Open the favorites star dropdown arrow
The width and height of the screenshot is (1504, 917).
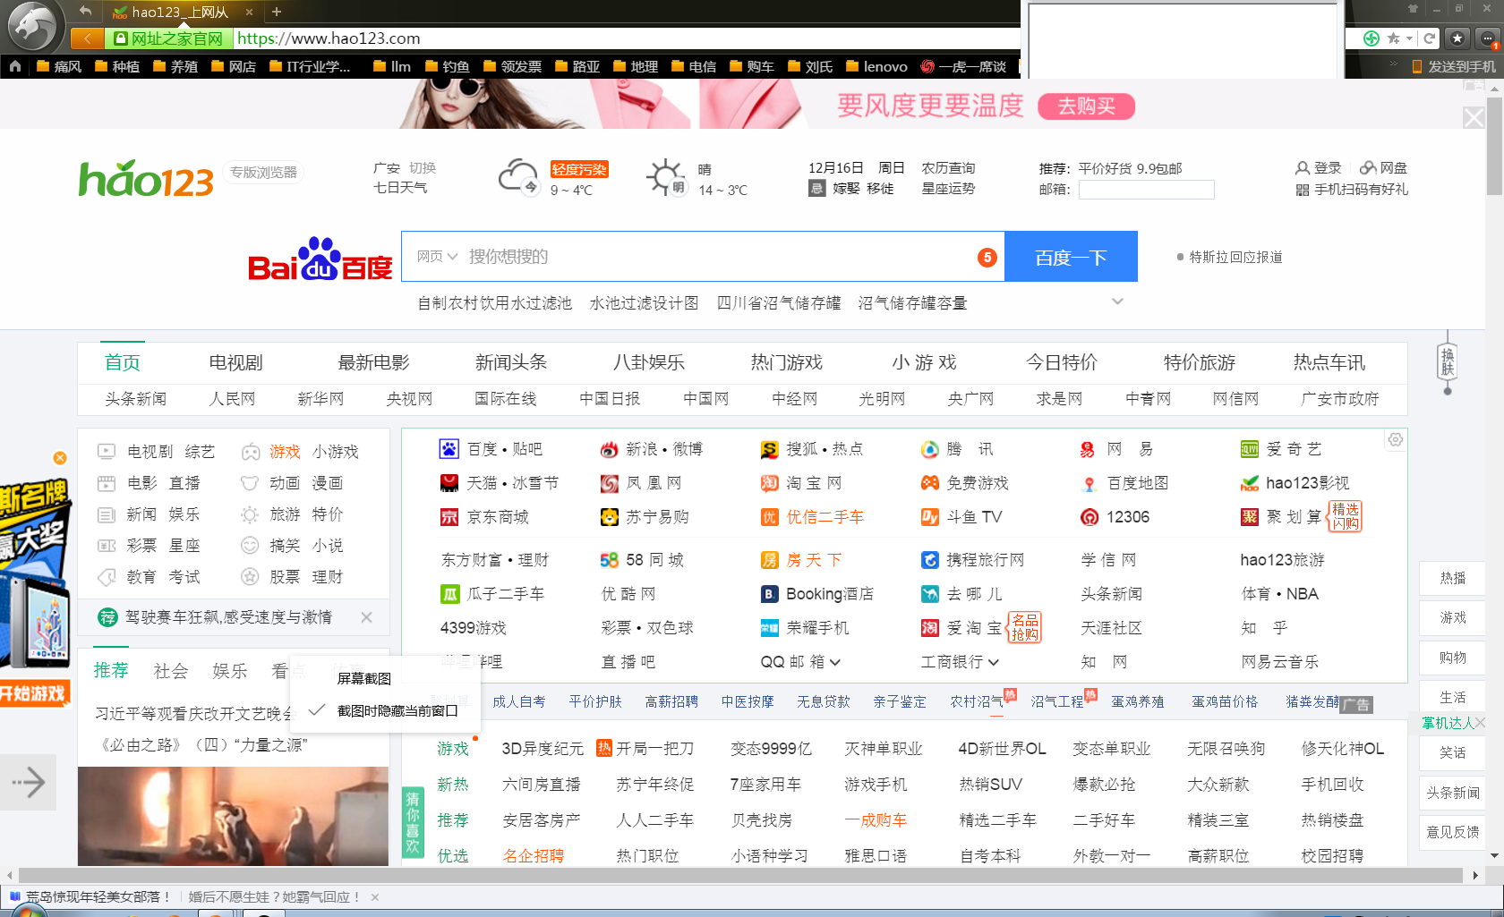1410,38
